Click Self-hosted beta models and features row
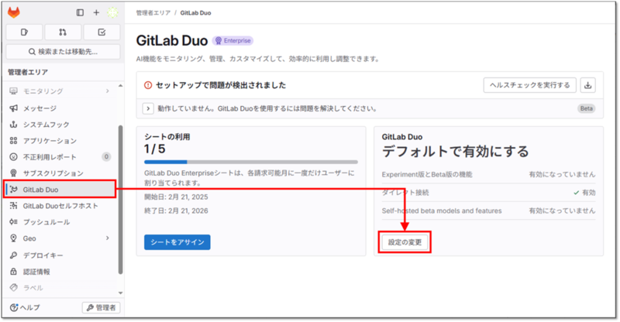 [x=489, y=211]
